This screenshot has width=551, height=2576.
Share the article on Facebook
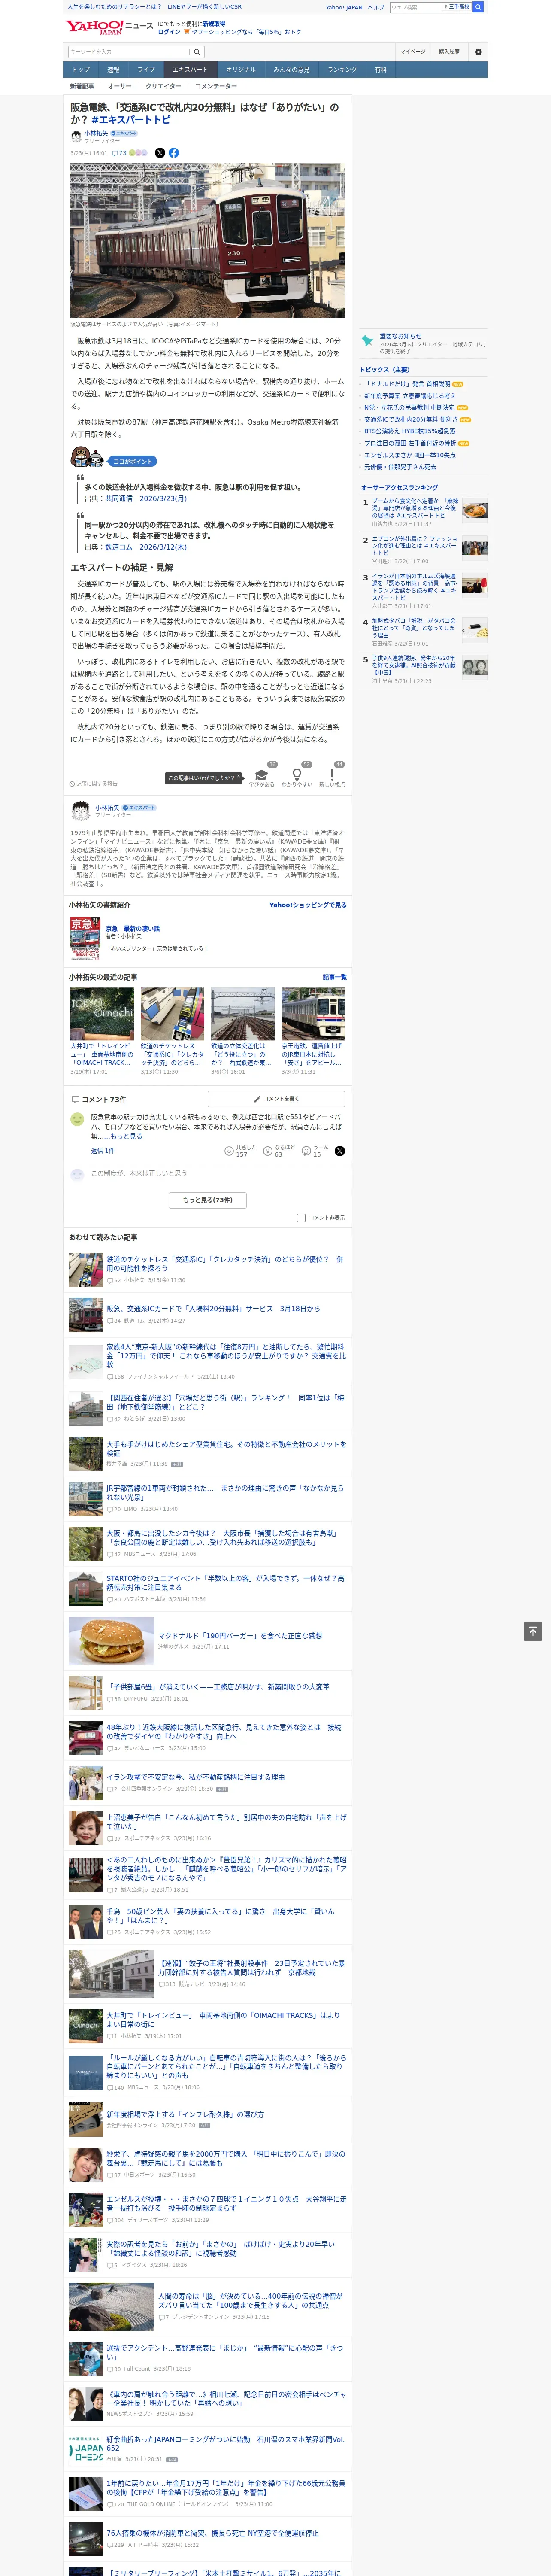174,153
